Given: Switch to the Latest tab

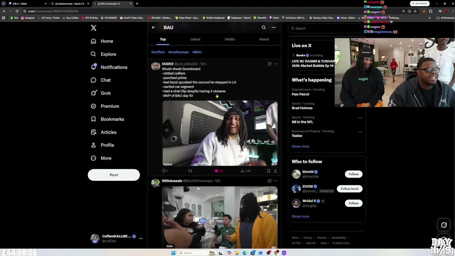Looking at the screenshot, I should click(x=195, y=39).
